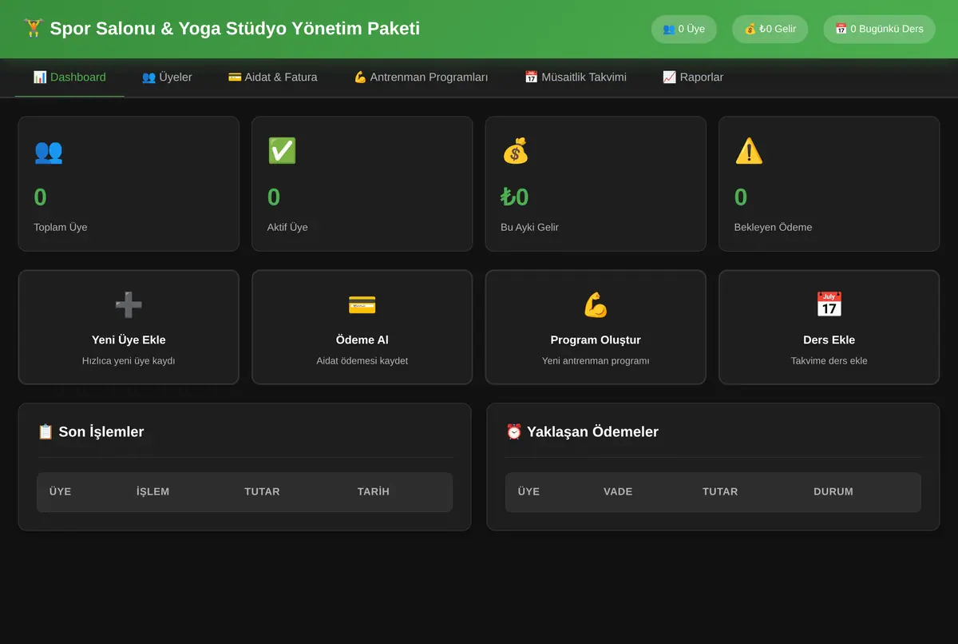958x644 pixels.
Task: Click the people icon on Üyeler tab
Action: click(148, 78)
